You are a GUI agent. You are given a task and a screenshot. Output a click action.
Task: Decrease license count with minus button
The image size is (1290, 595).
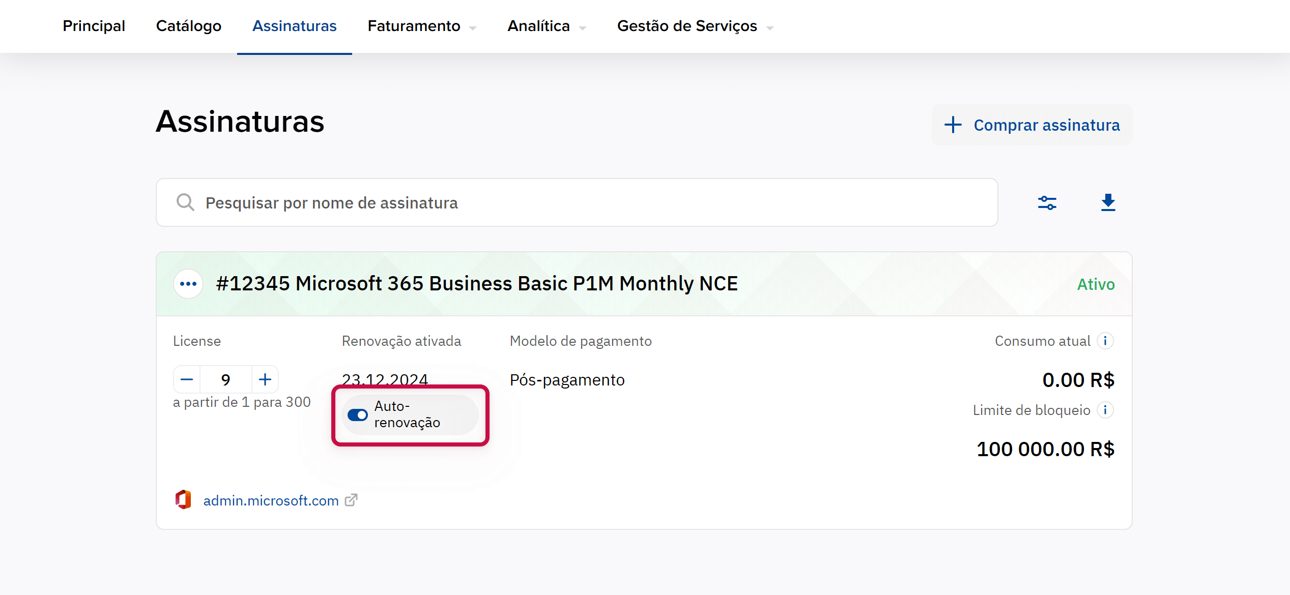pos(187,379)
